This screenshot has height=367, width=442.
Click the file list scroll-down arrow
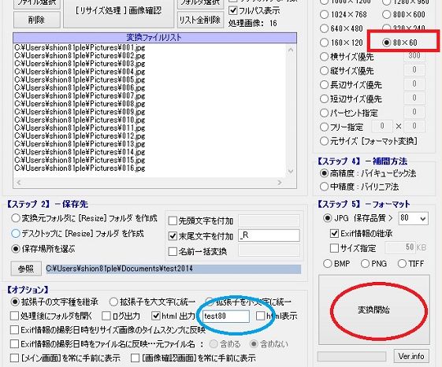click(x=291, y=172)
